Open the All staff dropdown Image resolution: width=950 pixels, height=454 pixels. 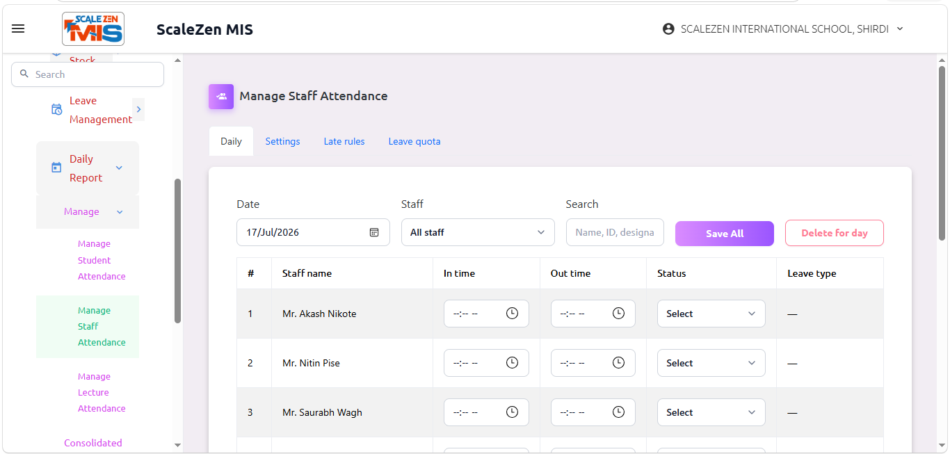tap(478, 232)
